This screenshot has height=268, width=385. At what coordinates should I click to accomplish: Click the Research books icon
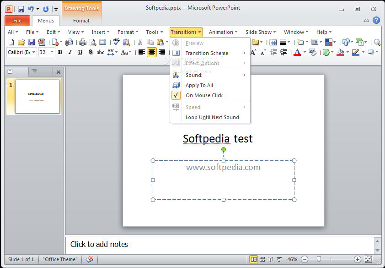point(127,42)
